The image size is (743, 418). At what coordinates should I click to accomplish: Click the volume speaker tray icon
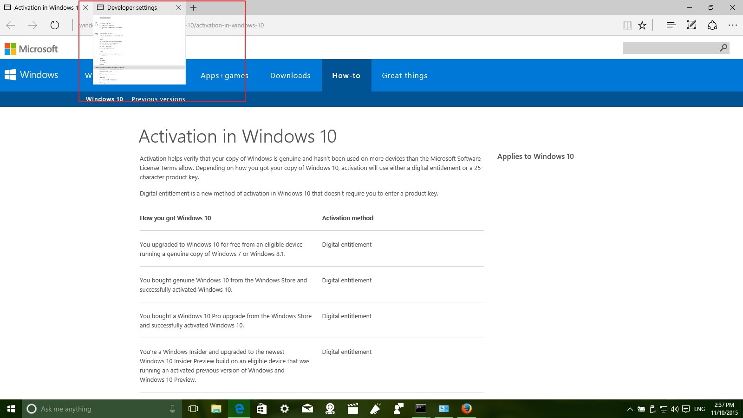(x=675, y=409)
